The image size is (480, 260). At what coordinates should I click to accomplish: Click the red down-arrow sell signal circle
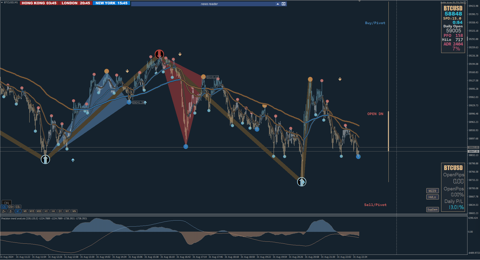159,54
